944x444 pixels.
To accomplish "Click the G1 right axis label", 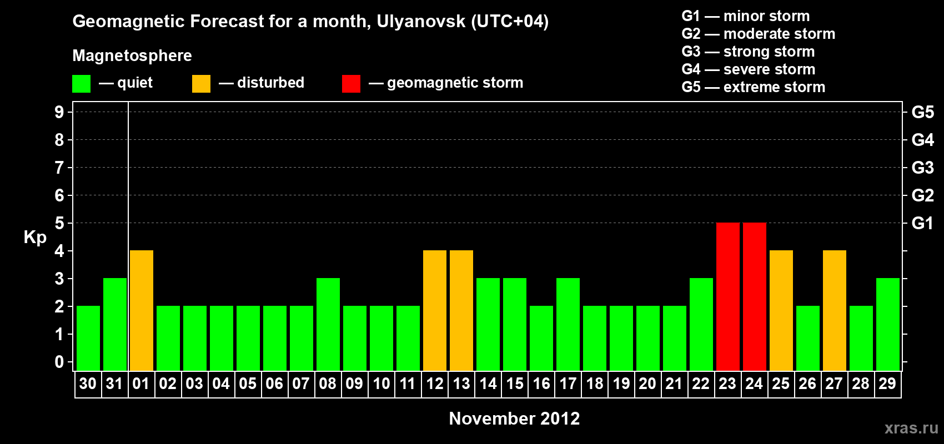I will point(922,223).
